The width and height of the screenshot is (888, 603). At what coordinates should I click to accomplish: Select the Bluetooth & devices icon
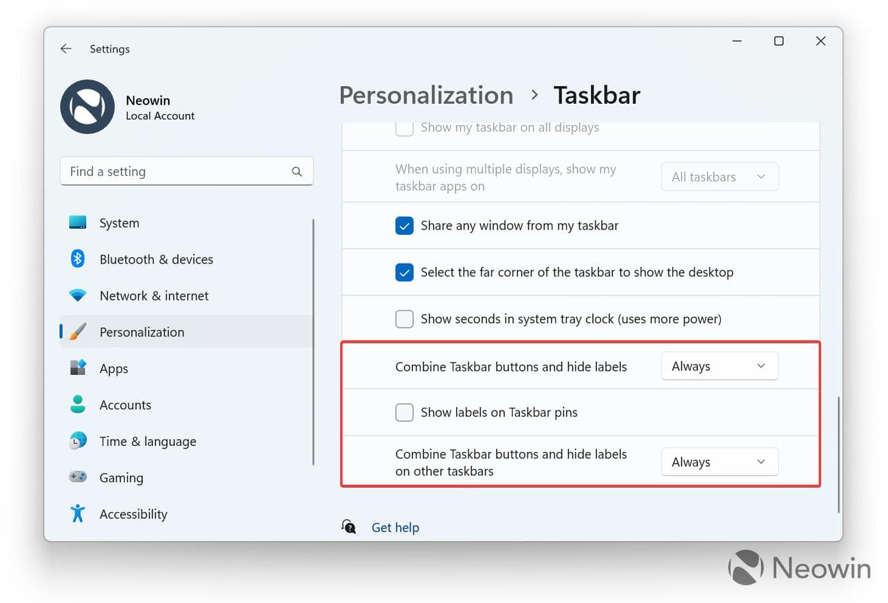(78, 260)
